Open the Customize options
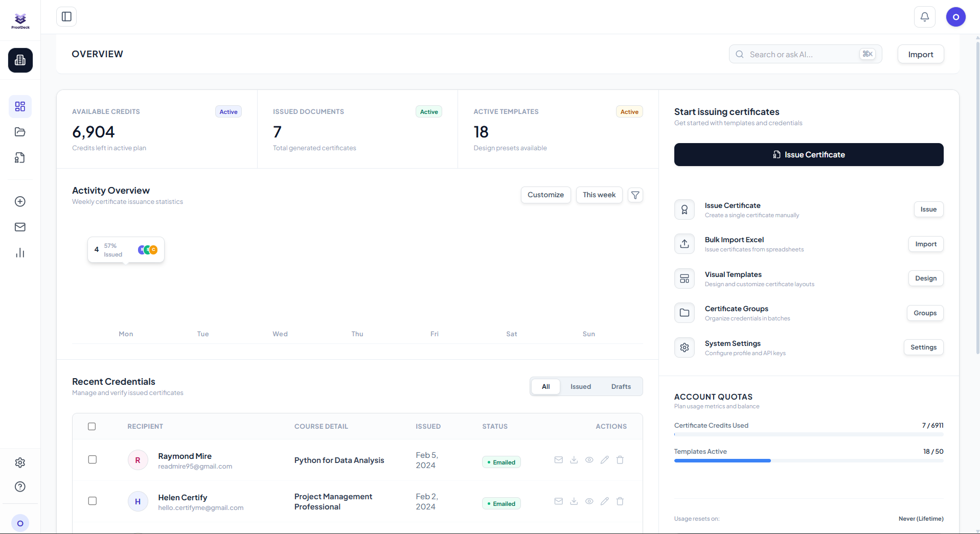The width and height of the screenshot is (980, 534). [x=545, y=195]
